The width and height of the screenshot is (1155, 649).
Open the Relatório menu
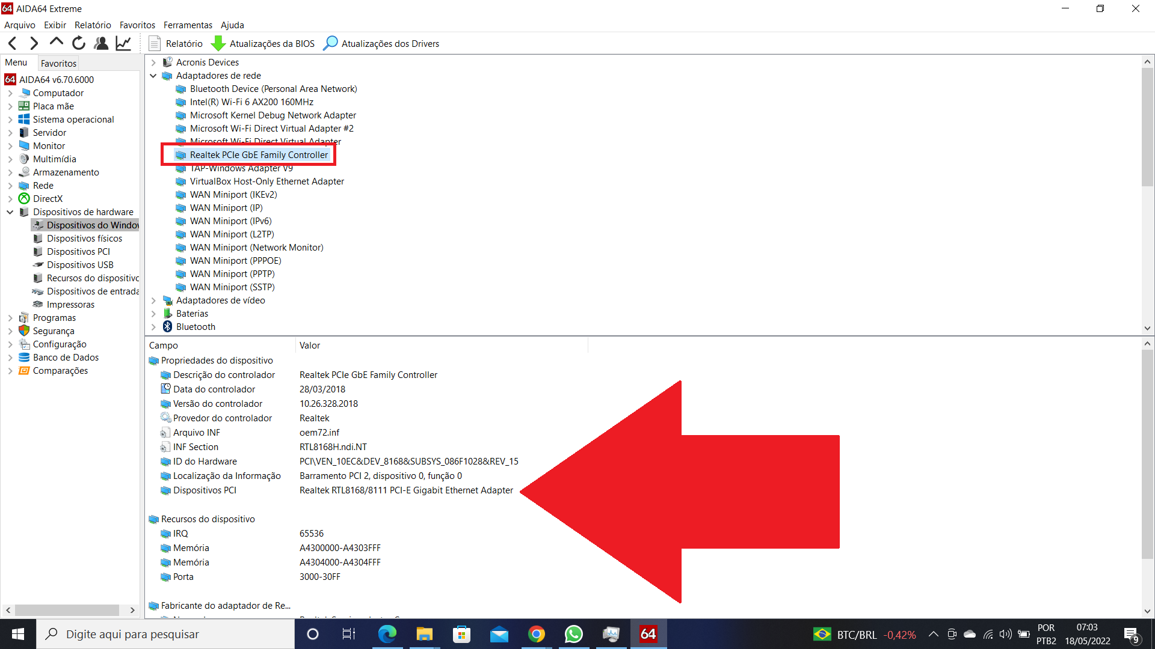93,25
